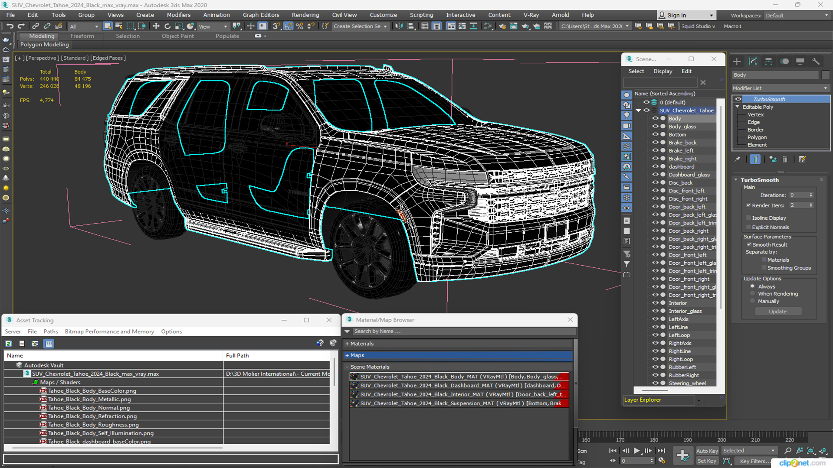Image resolution: width=833 pixels, height=468 pixels.
Task: Collapse the SUV_Chevrolet_Tahoe group in Scene Explorer
Action: pyautogui.click(x=638, y=110)
